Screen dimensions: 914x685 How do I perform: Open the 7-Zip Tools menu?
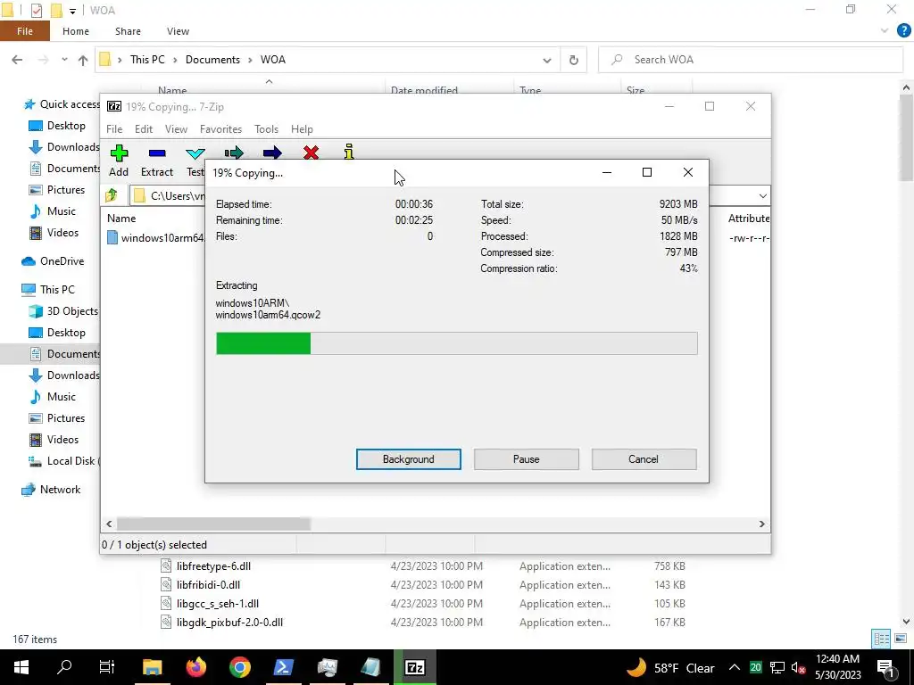pyautogui.click(x=266, y=128)
